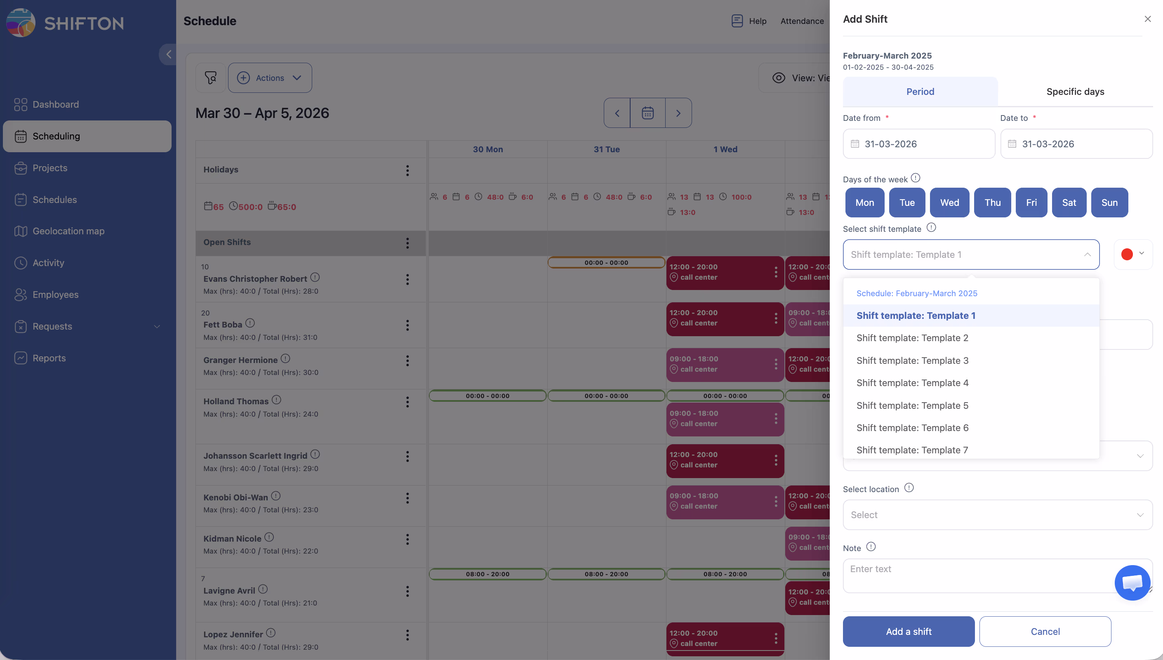The image size is (1163, 660).
Task: Open three-dot menu for Fett Boba
Action: (x=407, y=325)
